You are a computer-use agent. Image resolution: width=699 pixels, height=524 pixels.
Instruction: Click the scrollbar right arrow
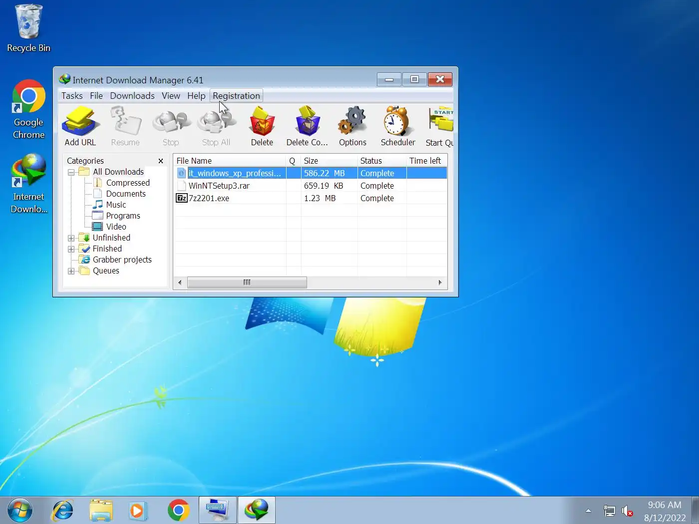point(440,282)
